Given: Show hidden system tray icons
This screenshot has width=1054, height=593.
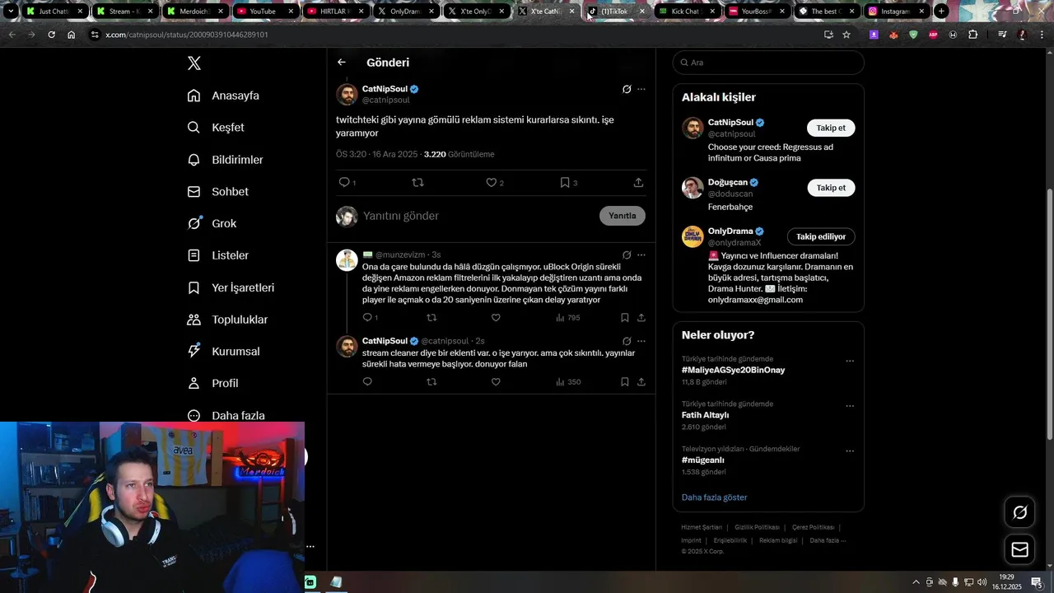Looking at the screenshot, I should (916, 582).
